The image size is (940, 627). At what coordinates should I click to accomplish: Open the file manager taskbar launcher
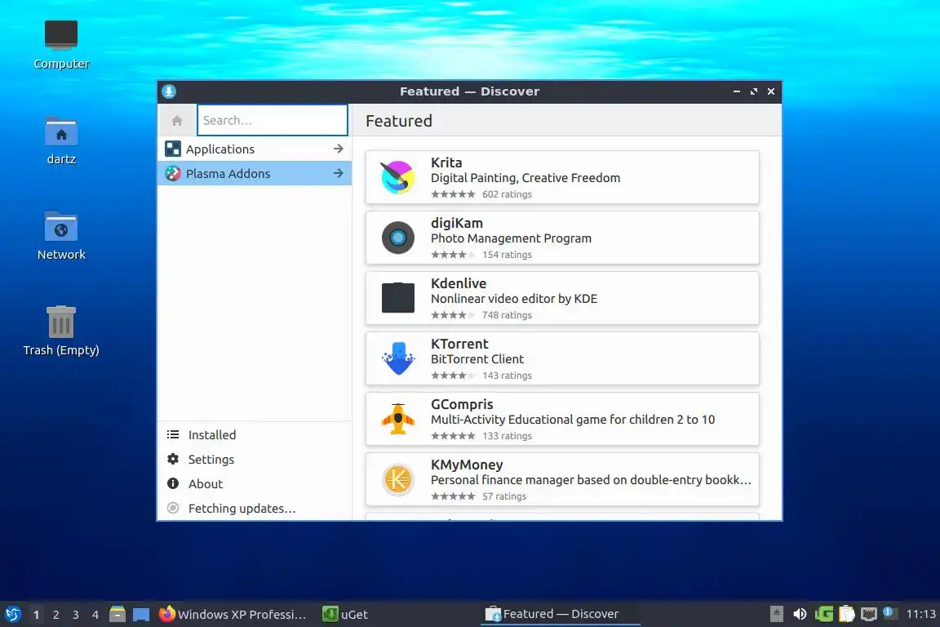pyautogui.click(x=117, y=614)
